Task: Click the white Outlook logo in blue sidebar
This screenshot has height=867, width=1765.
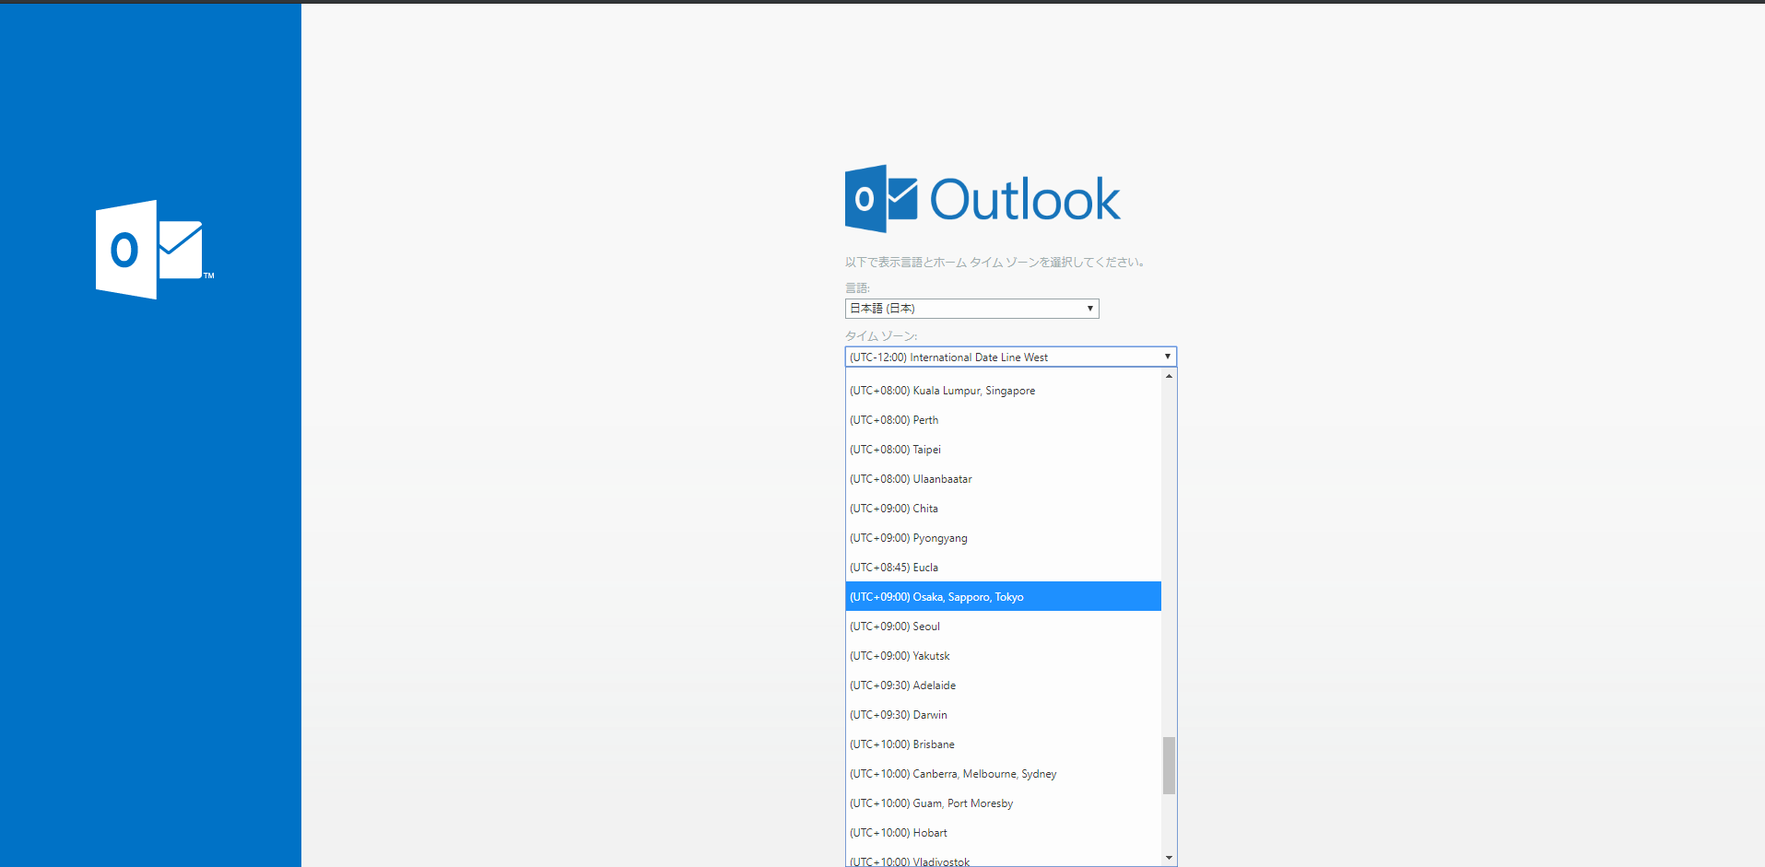Action: pos(154,250)
